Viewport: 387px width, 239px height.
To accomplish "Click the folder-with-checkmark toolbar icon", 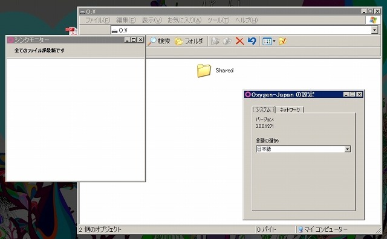I will coord(282,41).
